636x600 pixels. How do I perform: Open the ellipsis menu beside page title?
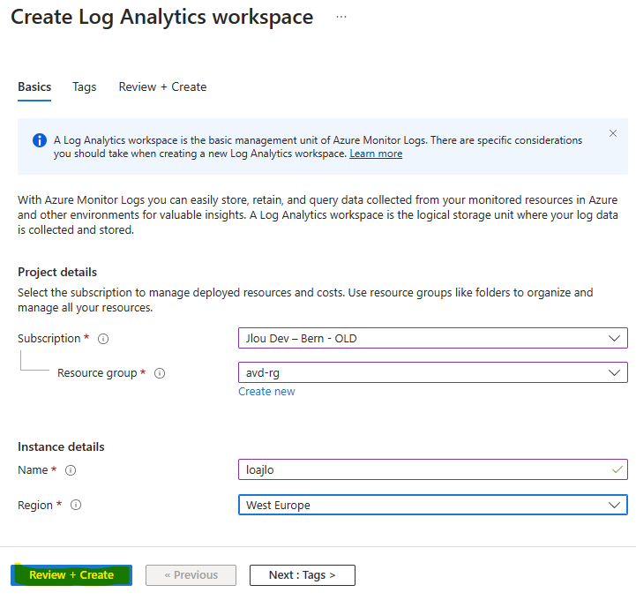tap(341, 18)
